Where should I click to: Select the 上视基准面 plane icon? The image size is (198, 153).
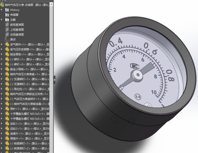7,29
